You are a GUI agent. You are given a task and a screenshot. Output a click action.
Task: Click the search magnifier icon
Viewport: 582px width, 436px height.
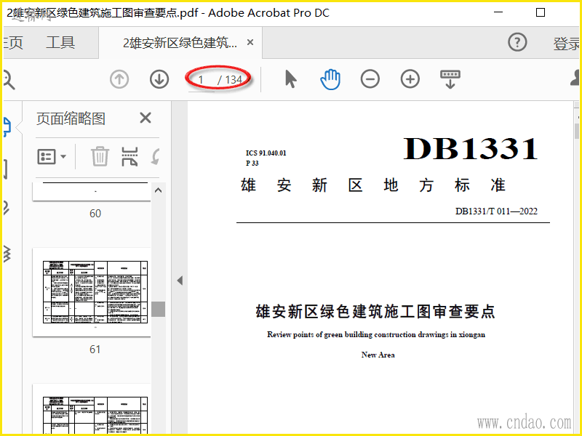pos(8,80)
